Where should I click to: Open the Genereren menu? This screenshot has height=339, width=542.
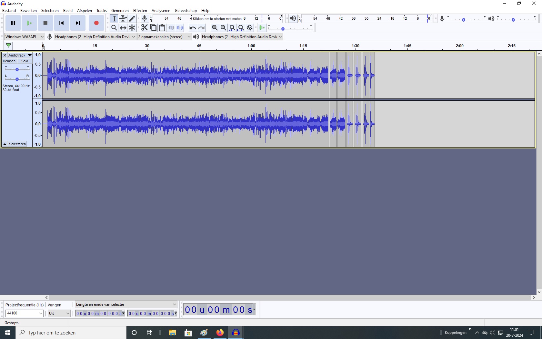[x=120, y=10]
